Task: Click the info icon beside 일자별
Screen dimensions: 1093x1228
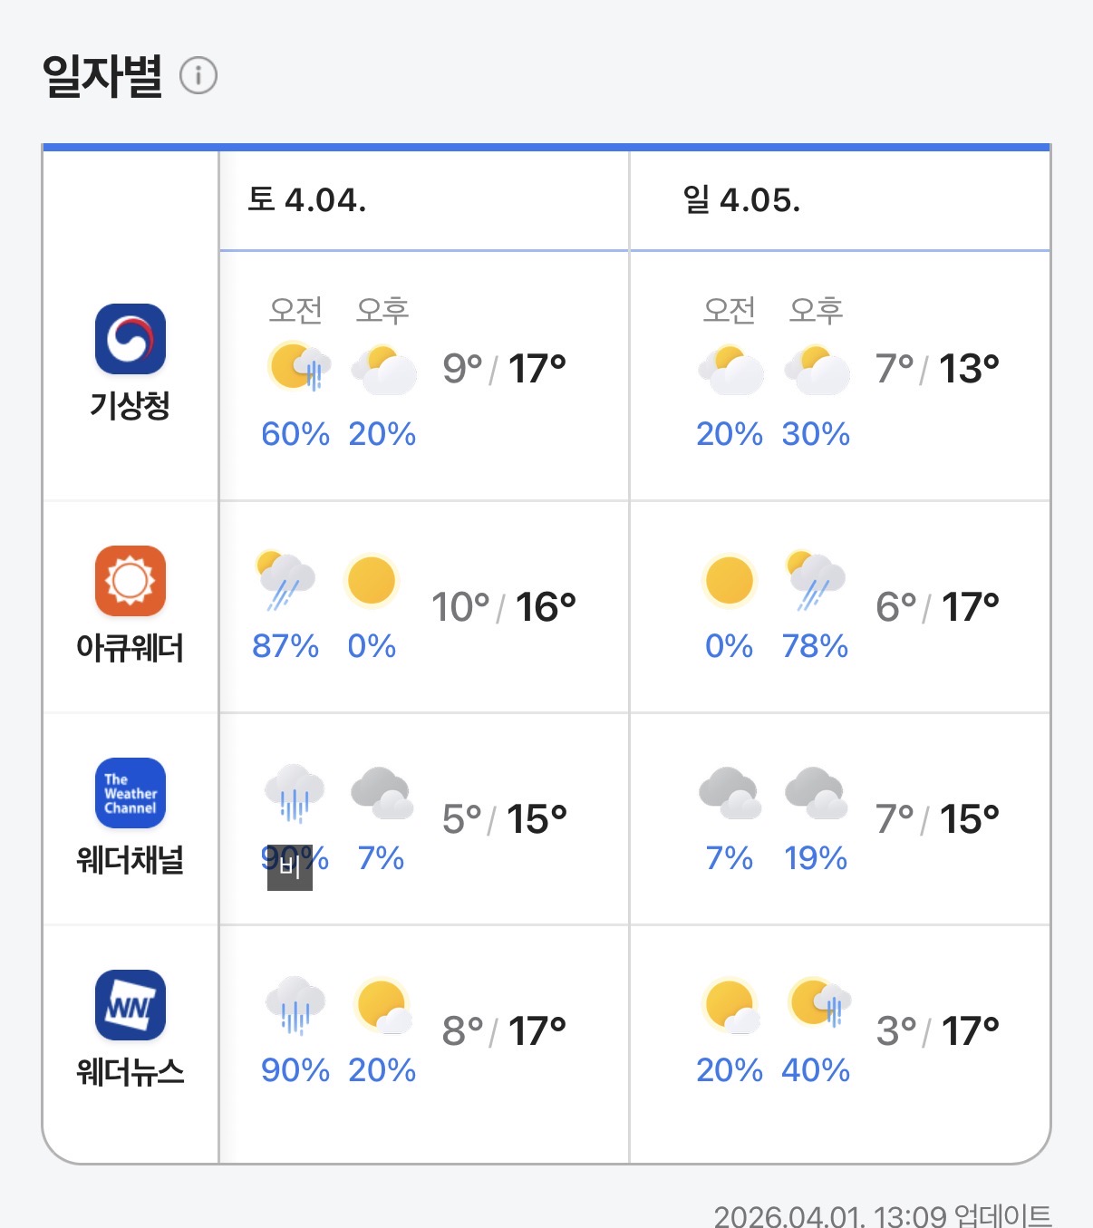Action: click(x=198, y=75)
